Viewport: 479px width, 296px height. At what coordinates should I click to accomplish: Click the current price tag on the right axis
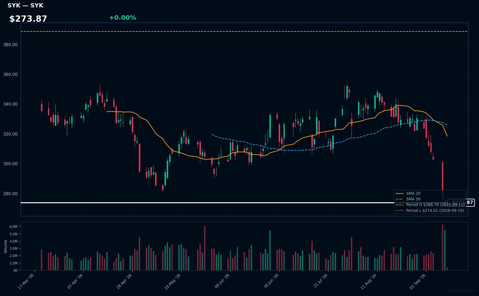coord(461,203)
